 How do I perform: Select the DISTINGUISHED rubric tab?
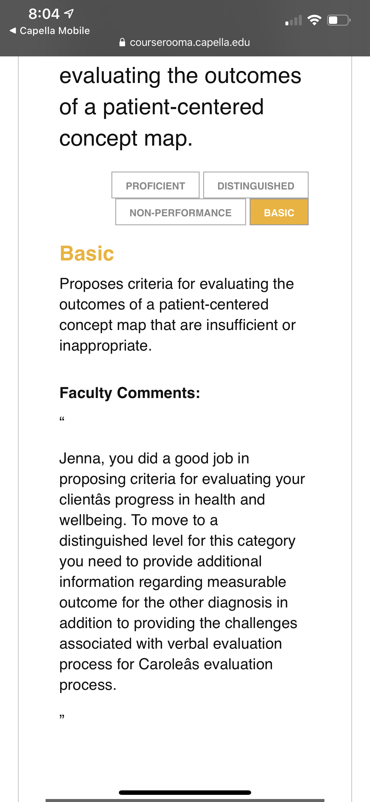pyautogui.click(x=256, y=185)
